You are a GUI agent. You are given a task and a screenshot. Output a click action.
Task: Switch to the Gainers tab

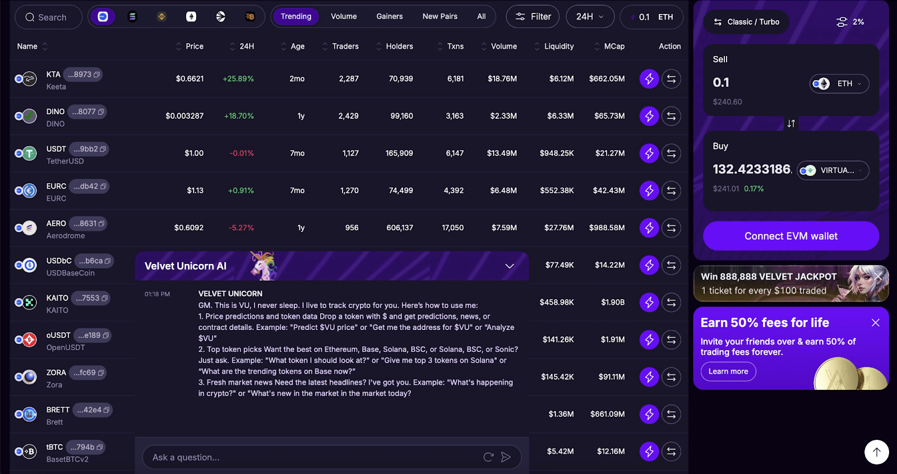click(x=390, y=17)
